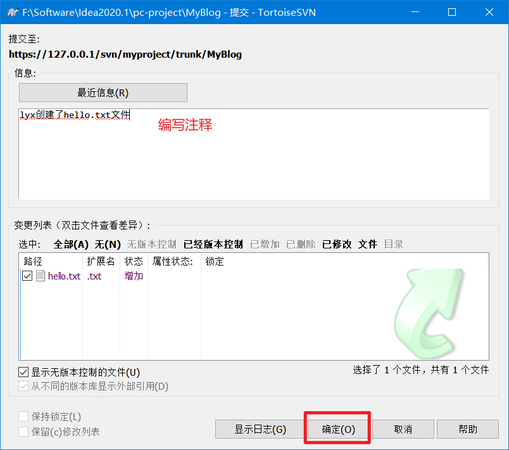
Task: Toggle 从不同的版本库显示外部引用(D) checkbox
Action: (x=23, y=387)
